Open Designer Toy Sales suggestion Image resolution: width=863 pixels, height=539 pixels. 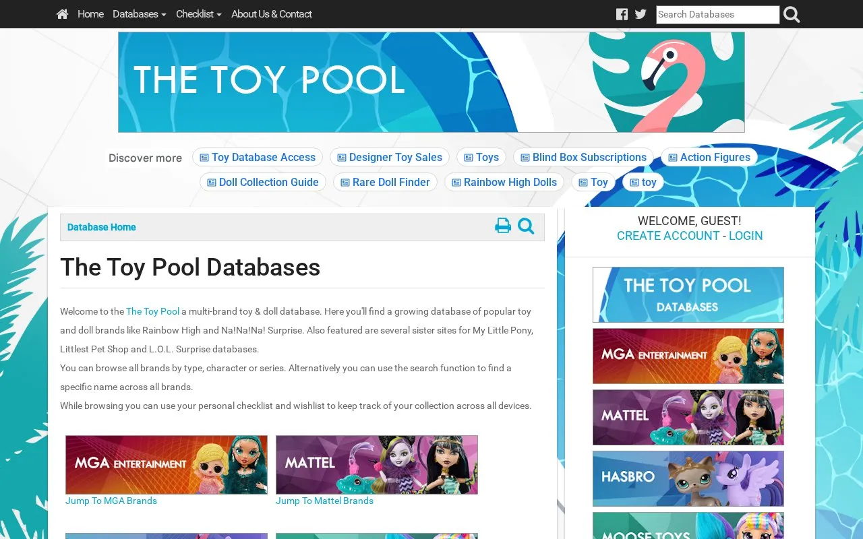click(x=390, y=157)
